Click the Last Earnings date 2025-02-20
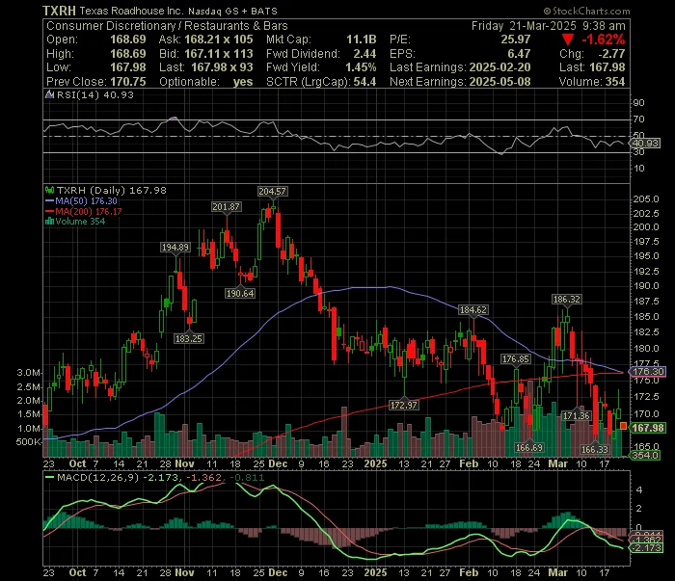The width and height of the screenshot is (675, 581). click(499, 67)
